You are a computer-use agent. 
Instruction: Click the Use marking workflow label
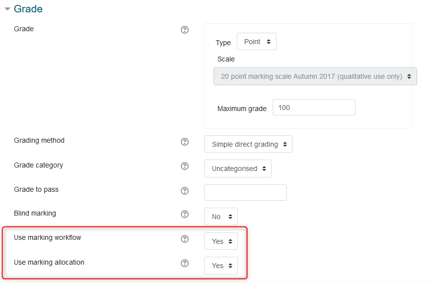tap(48, 237)
